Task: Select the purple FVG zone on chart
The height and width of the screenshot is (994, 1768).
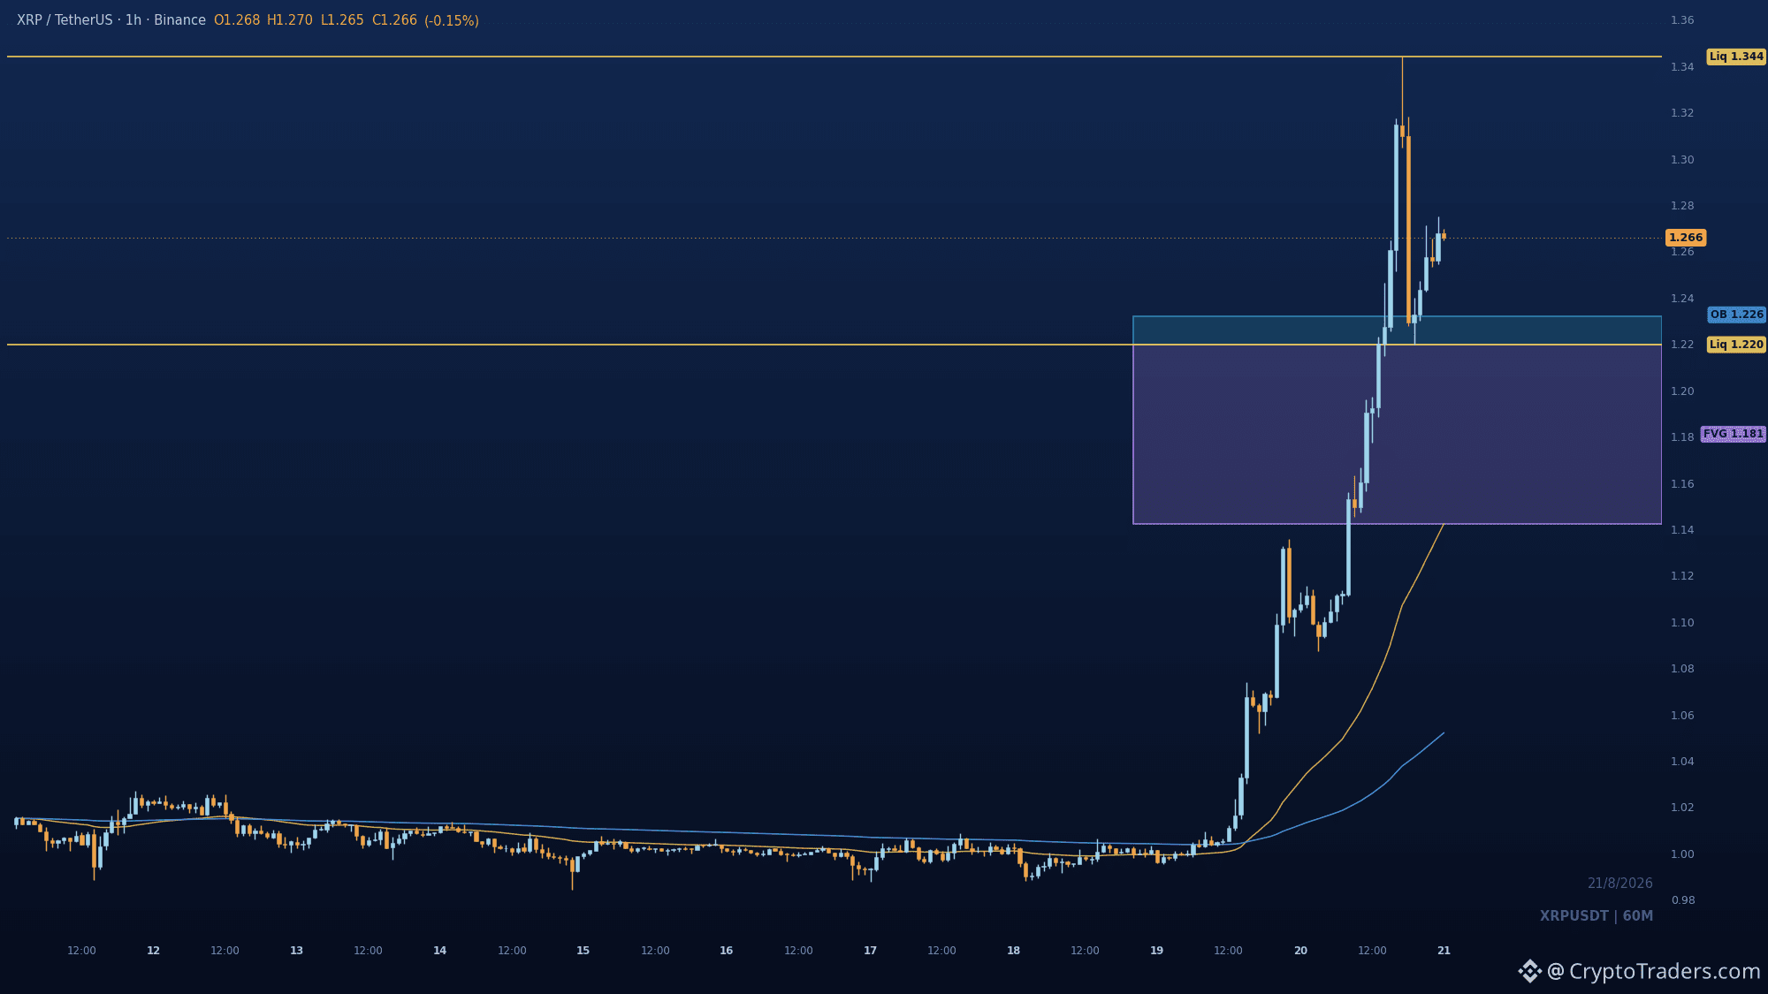Action: click(1397, 434)
